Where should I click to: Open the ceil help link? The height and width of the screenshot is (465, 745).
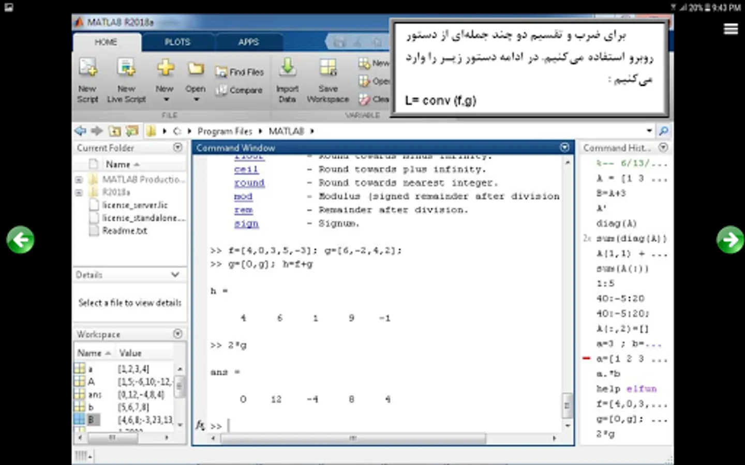point(246,169)
